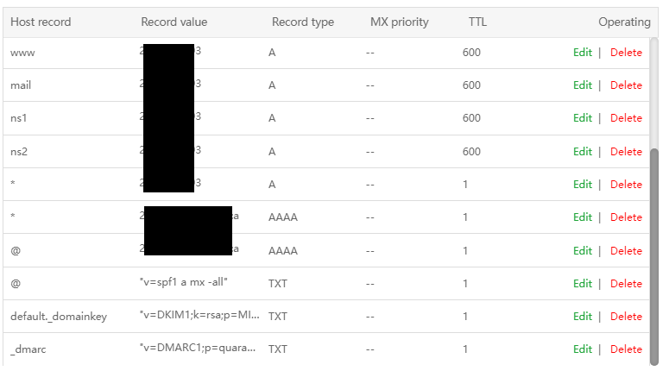The width and height of the screenshot is (663, 371).
Task: Delete the SPF TXT record
Action: (x=626, y=284)
